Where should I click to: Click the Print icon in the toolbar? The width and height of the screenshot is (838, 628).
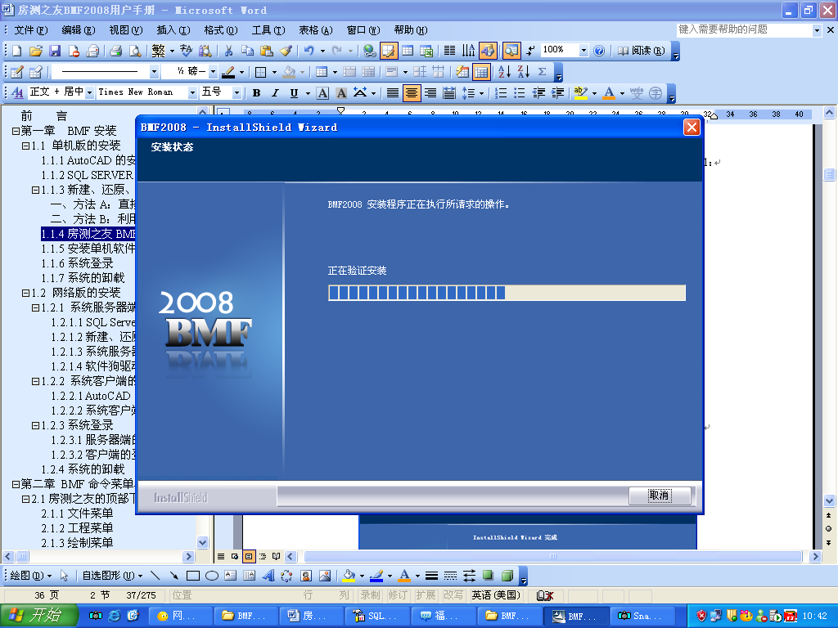pos(116,51)
